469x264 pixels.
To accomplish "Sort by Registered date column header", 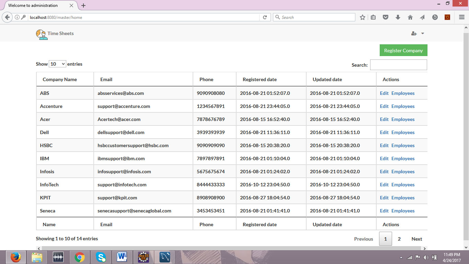I will tap(271, 79).
